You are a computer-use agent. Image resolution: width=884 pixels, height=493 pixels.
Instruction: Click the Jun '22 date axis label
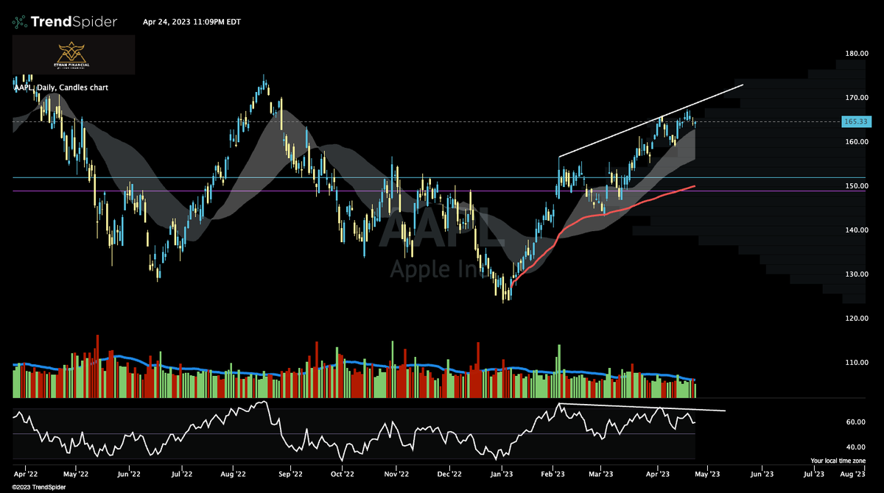point(130,475)
